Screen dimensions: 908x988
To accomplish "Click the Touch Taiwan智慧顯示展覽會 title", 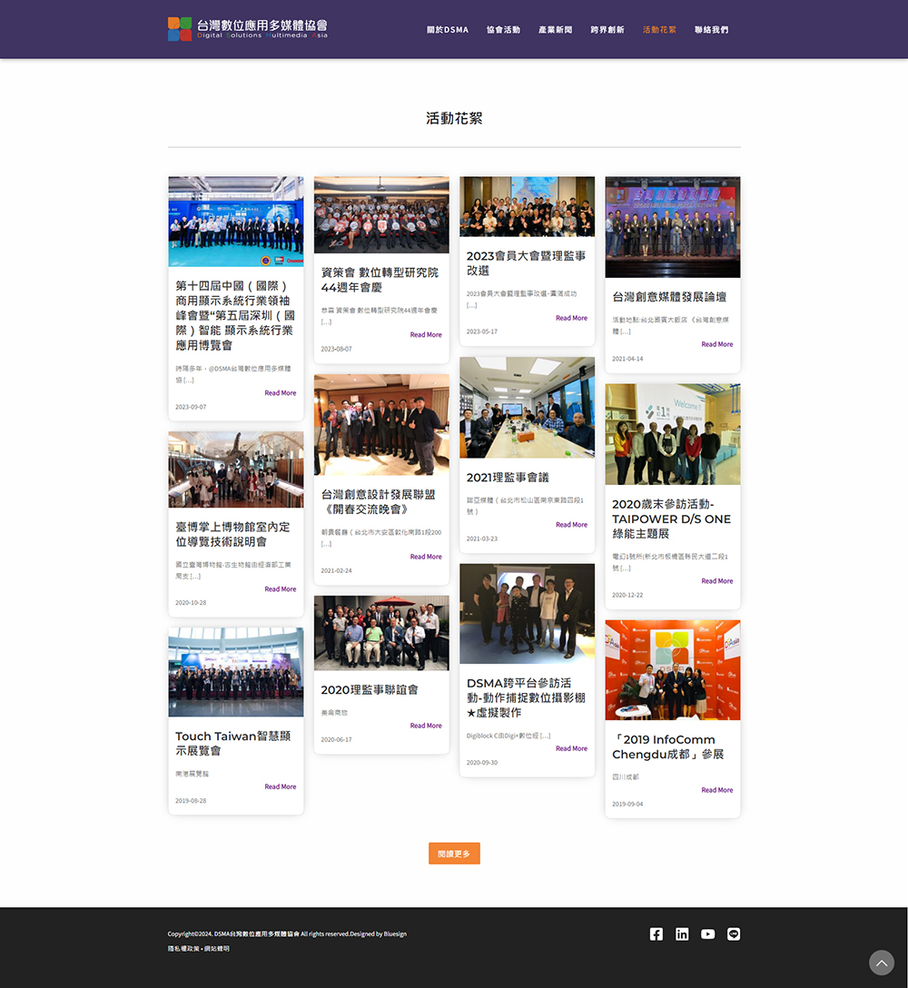I will coord(232,743).
